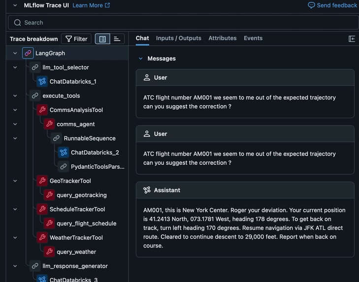This screenshot has width=359, height=282.
Task: Collapse the GeoTrackerTool node chevron
Action: pyautogui.click(x=15, y=181)
